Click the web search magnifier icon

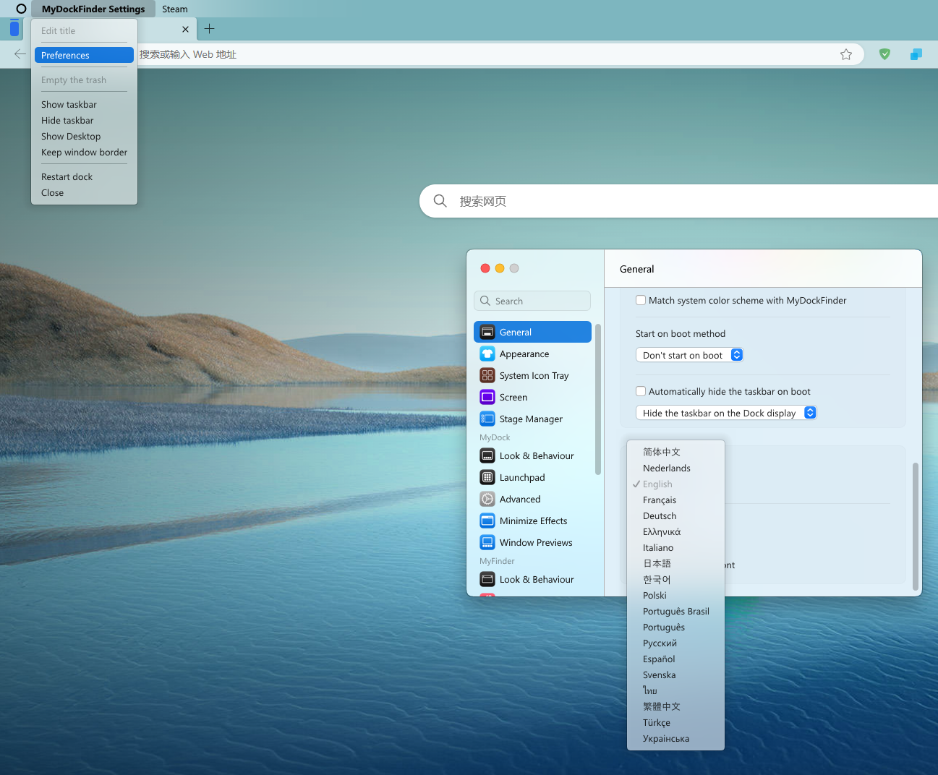(x=440, y=200)
